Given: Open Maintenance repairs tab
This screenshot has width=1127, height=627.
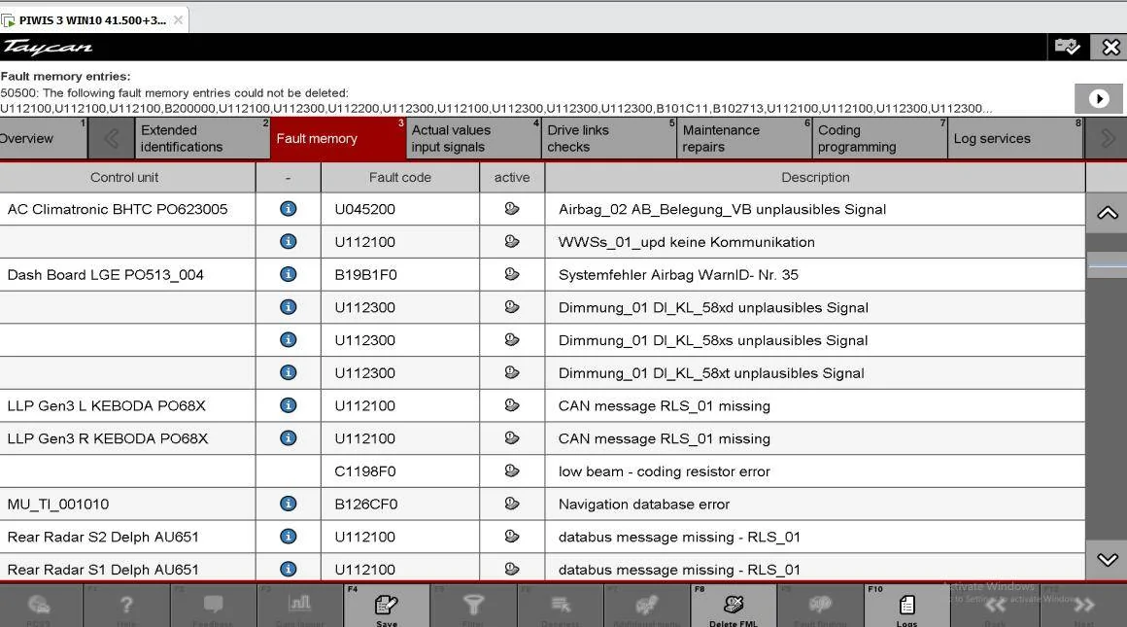Looking at the screenshot, I should click(x=744, y=138).
